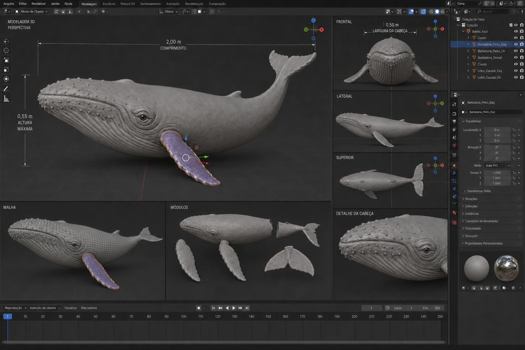Collapse the Baleia_Azul tree item
Image resolution: width=525 pixels, height=350 pixels.
[x=463, y=31]
